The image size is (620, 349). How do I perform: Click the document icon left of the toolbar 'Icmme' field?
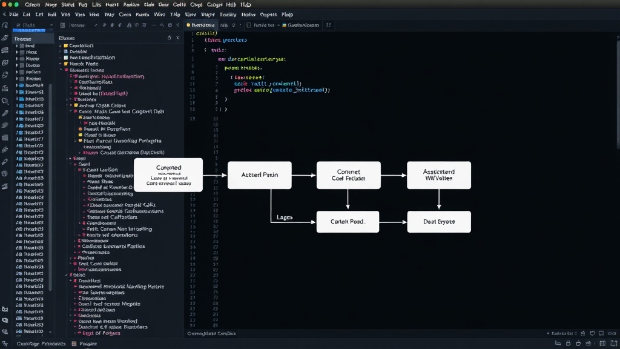click(62, 25)
